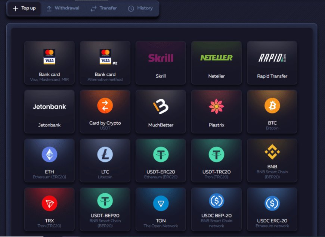Open the Transfer tab
Viewport: 325px width, 237px height.
104,8
